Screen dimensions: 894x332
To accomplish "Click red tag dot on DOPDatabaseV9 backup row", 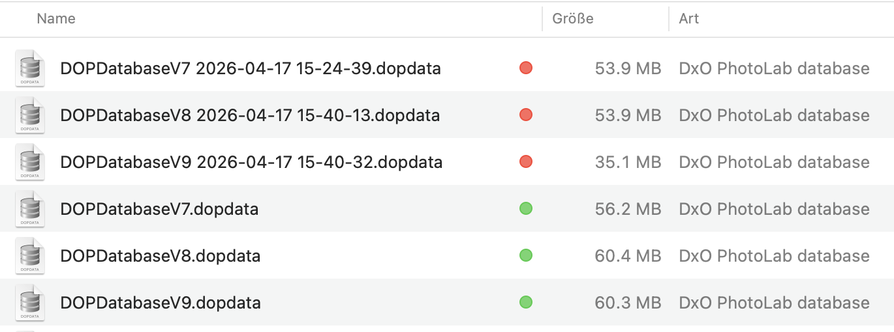I will [x=526, y=161].
